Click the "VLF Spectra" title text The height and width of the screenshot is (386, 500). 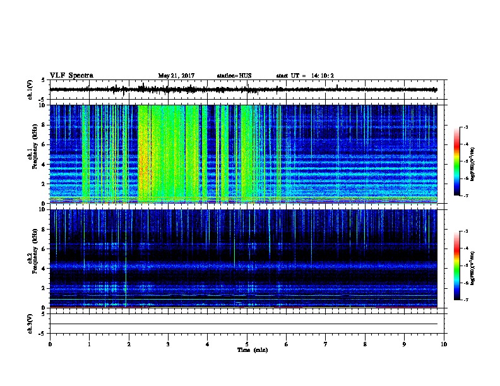(71, 76)
